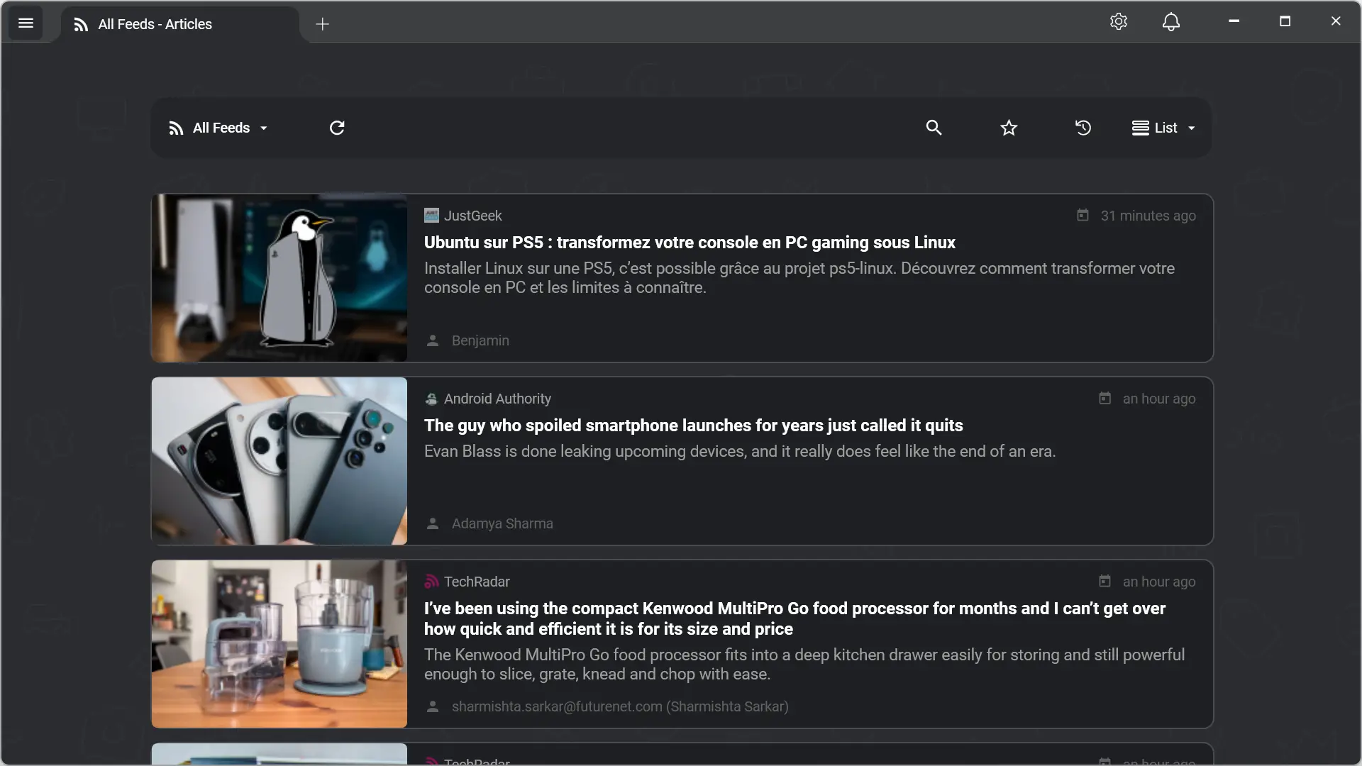
Task: Refresh the feeds
Action: (x=337, y=128)
